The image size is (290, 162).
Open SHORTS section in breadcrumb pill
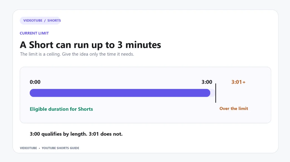click(x=54, y=20)
